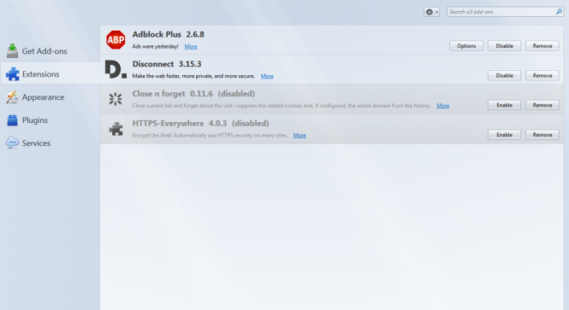This screenshot has width=569, height=310.
Task: Click the Plugins blue brick icon
Action: [x=12, y=120]
